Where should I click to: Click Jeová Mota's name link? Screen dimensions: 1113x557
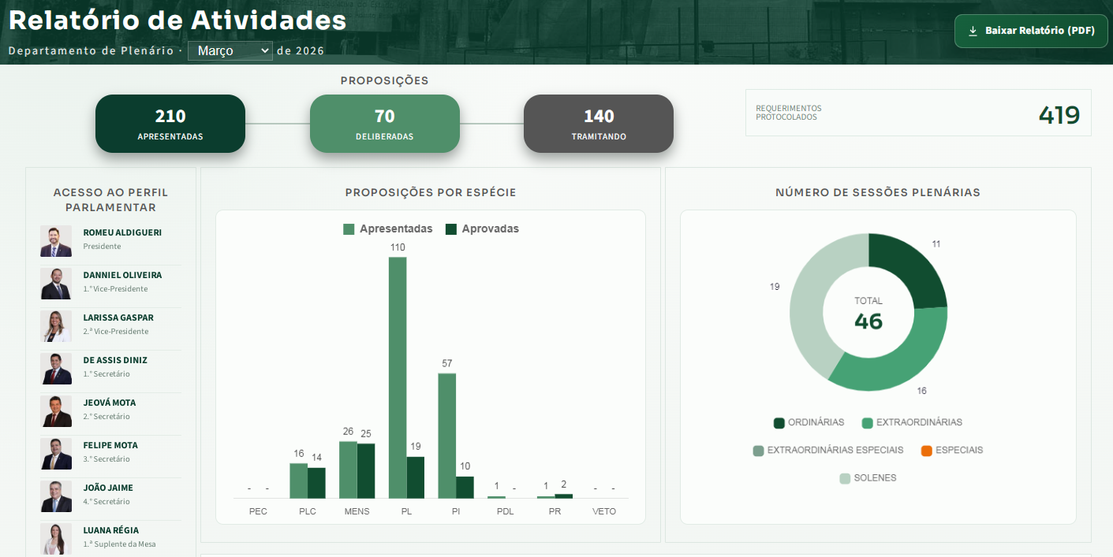(109, 403)
